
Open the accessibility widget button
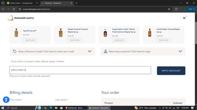6,100
